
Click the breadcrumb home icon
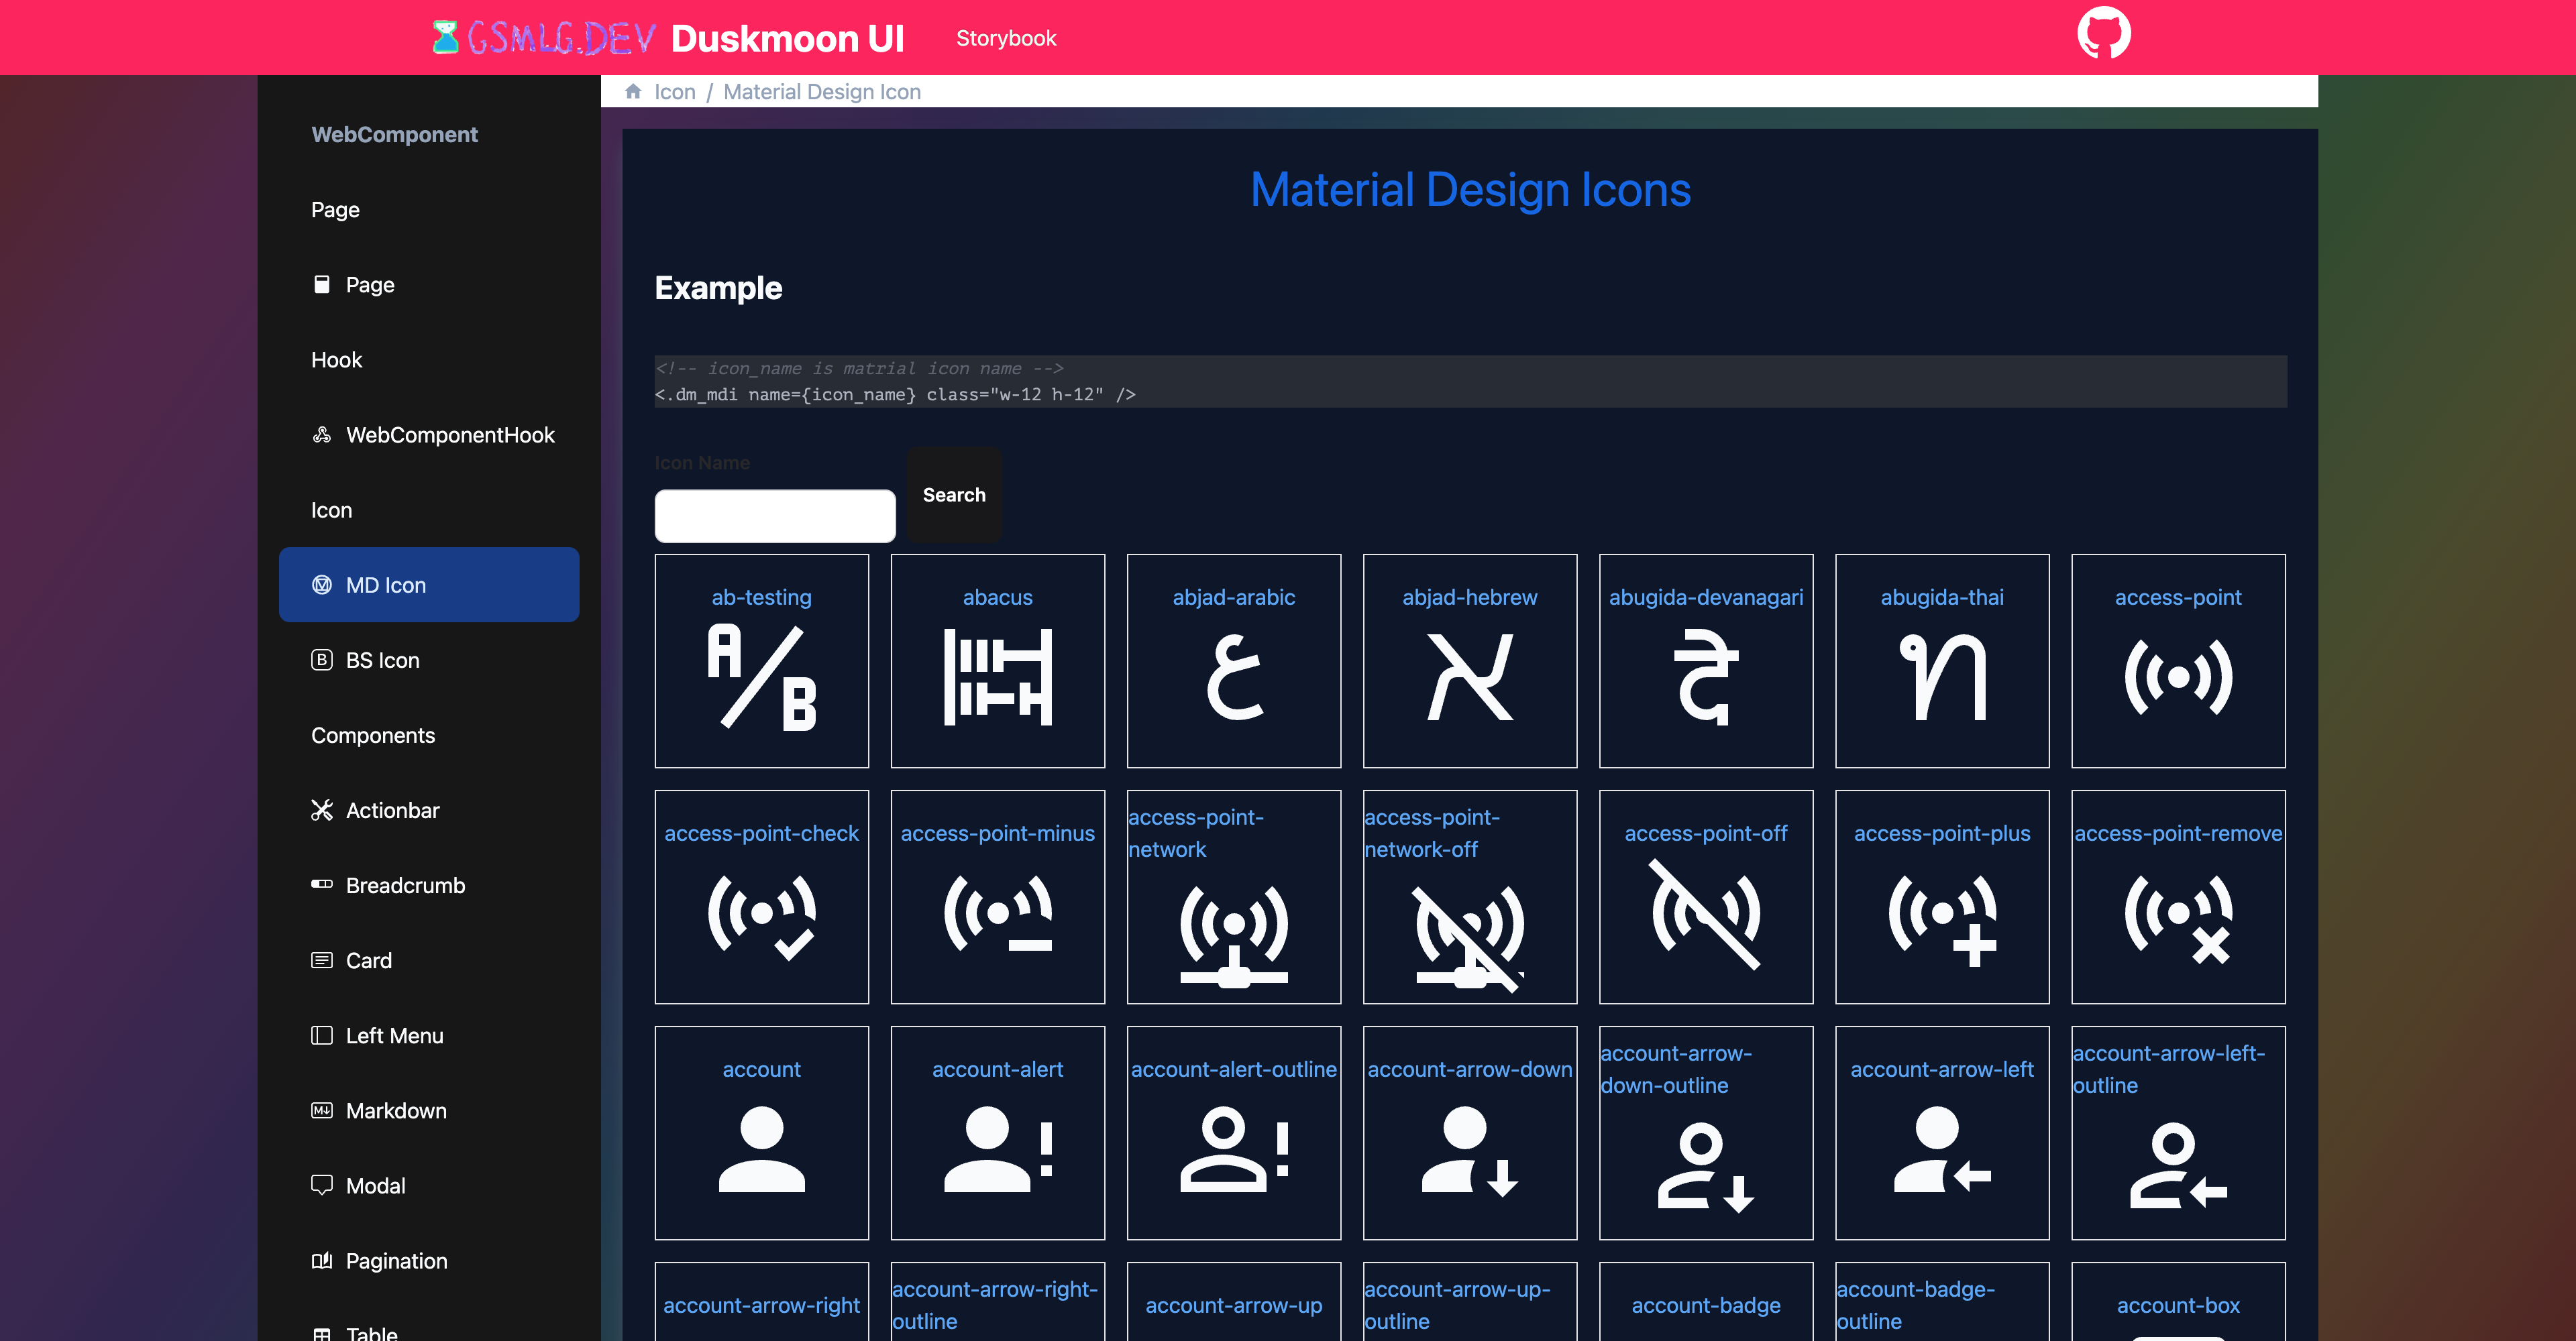click(x=633, y=92)
